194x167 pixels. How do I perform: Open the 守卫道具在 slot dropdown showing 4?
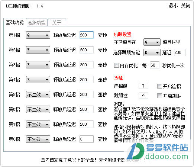click(152, 42)
